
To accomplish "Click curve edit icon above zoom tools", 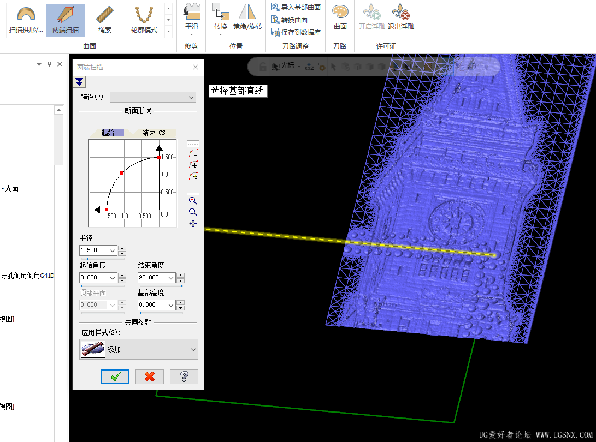I will 193,176.
